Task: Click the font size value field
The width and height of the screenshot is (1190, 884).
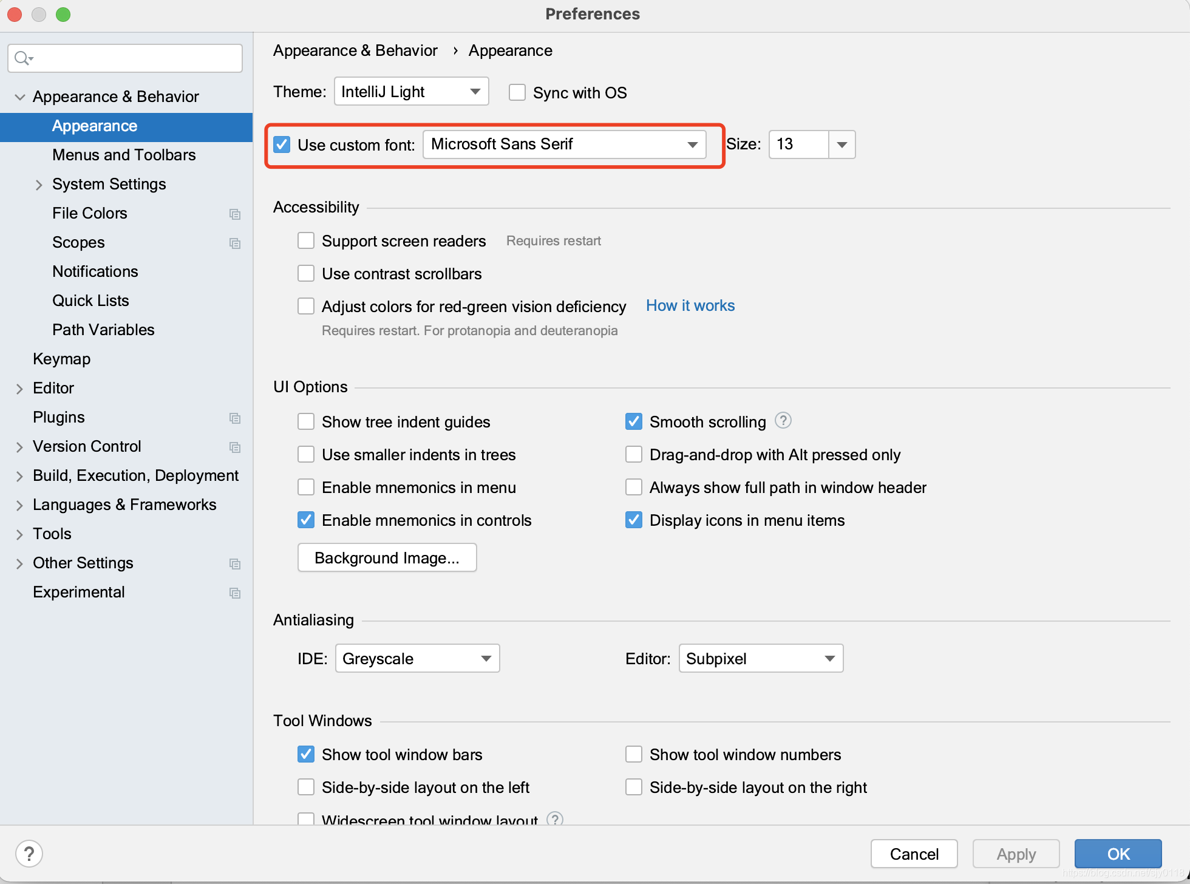Action: [x=799, y=144]
